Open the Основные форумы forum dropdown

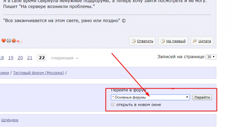tap(150, 97)
